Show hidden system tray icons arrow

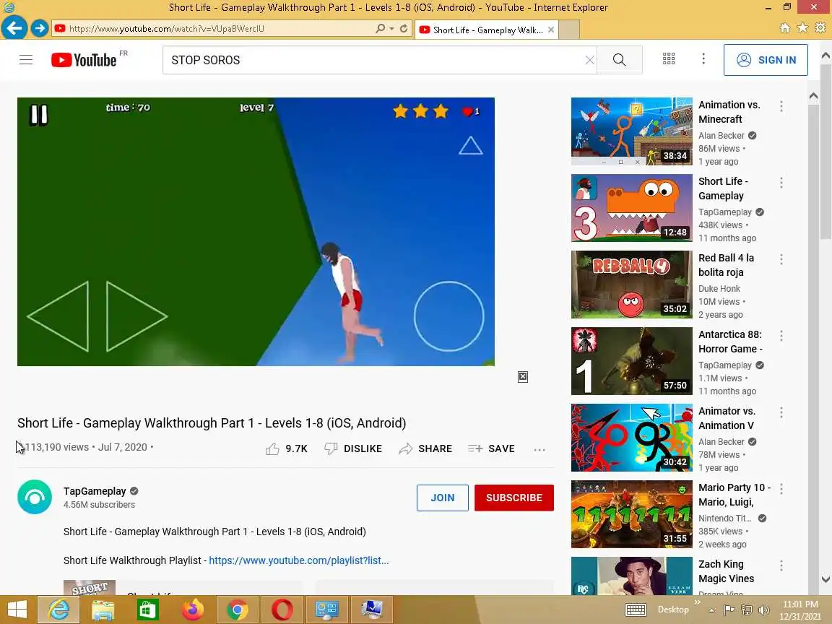(x=711, y=610)
